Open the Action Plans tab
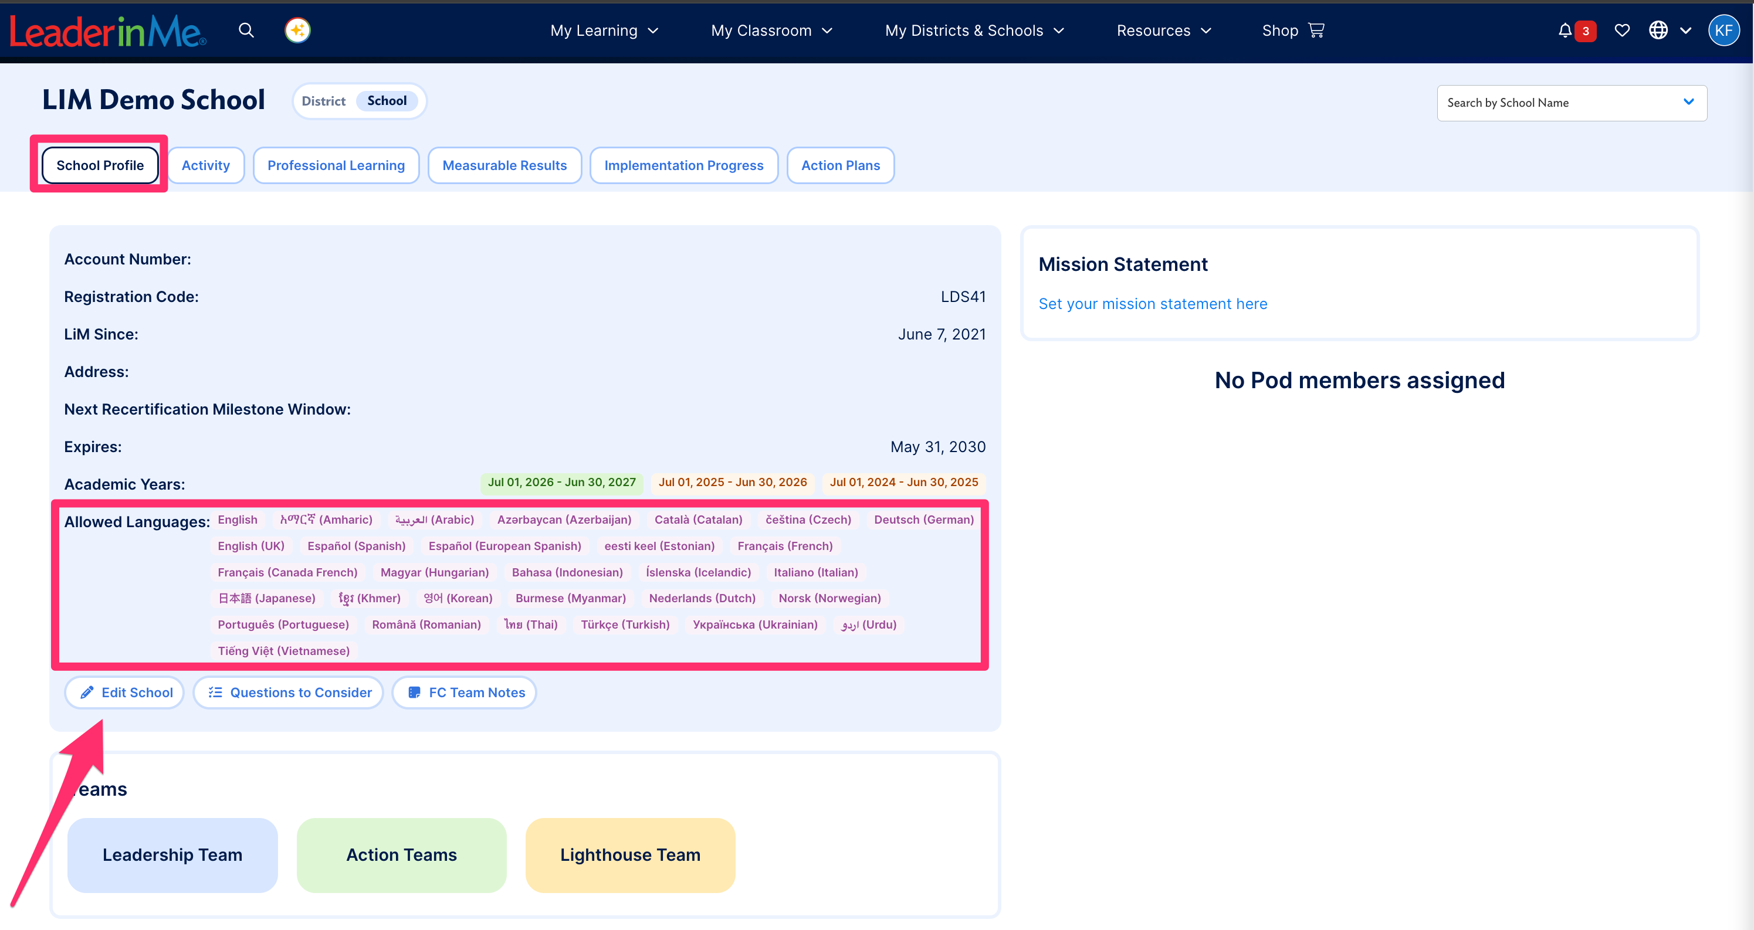 (840, 165)
